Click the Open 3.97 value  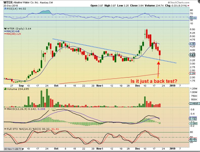click(x=97, y=6)
